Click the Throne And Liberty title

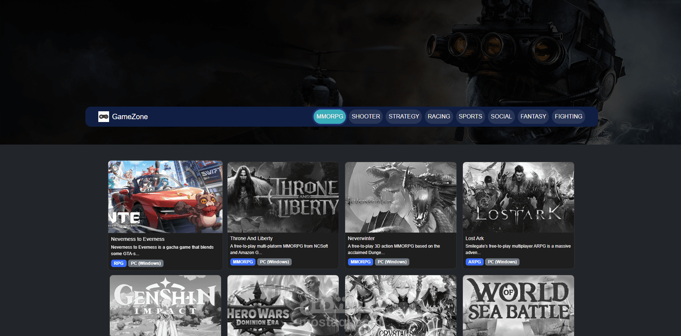tap(251, 238)
